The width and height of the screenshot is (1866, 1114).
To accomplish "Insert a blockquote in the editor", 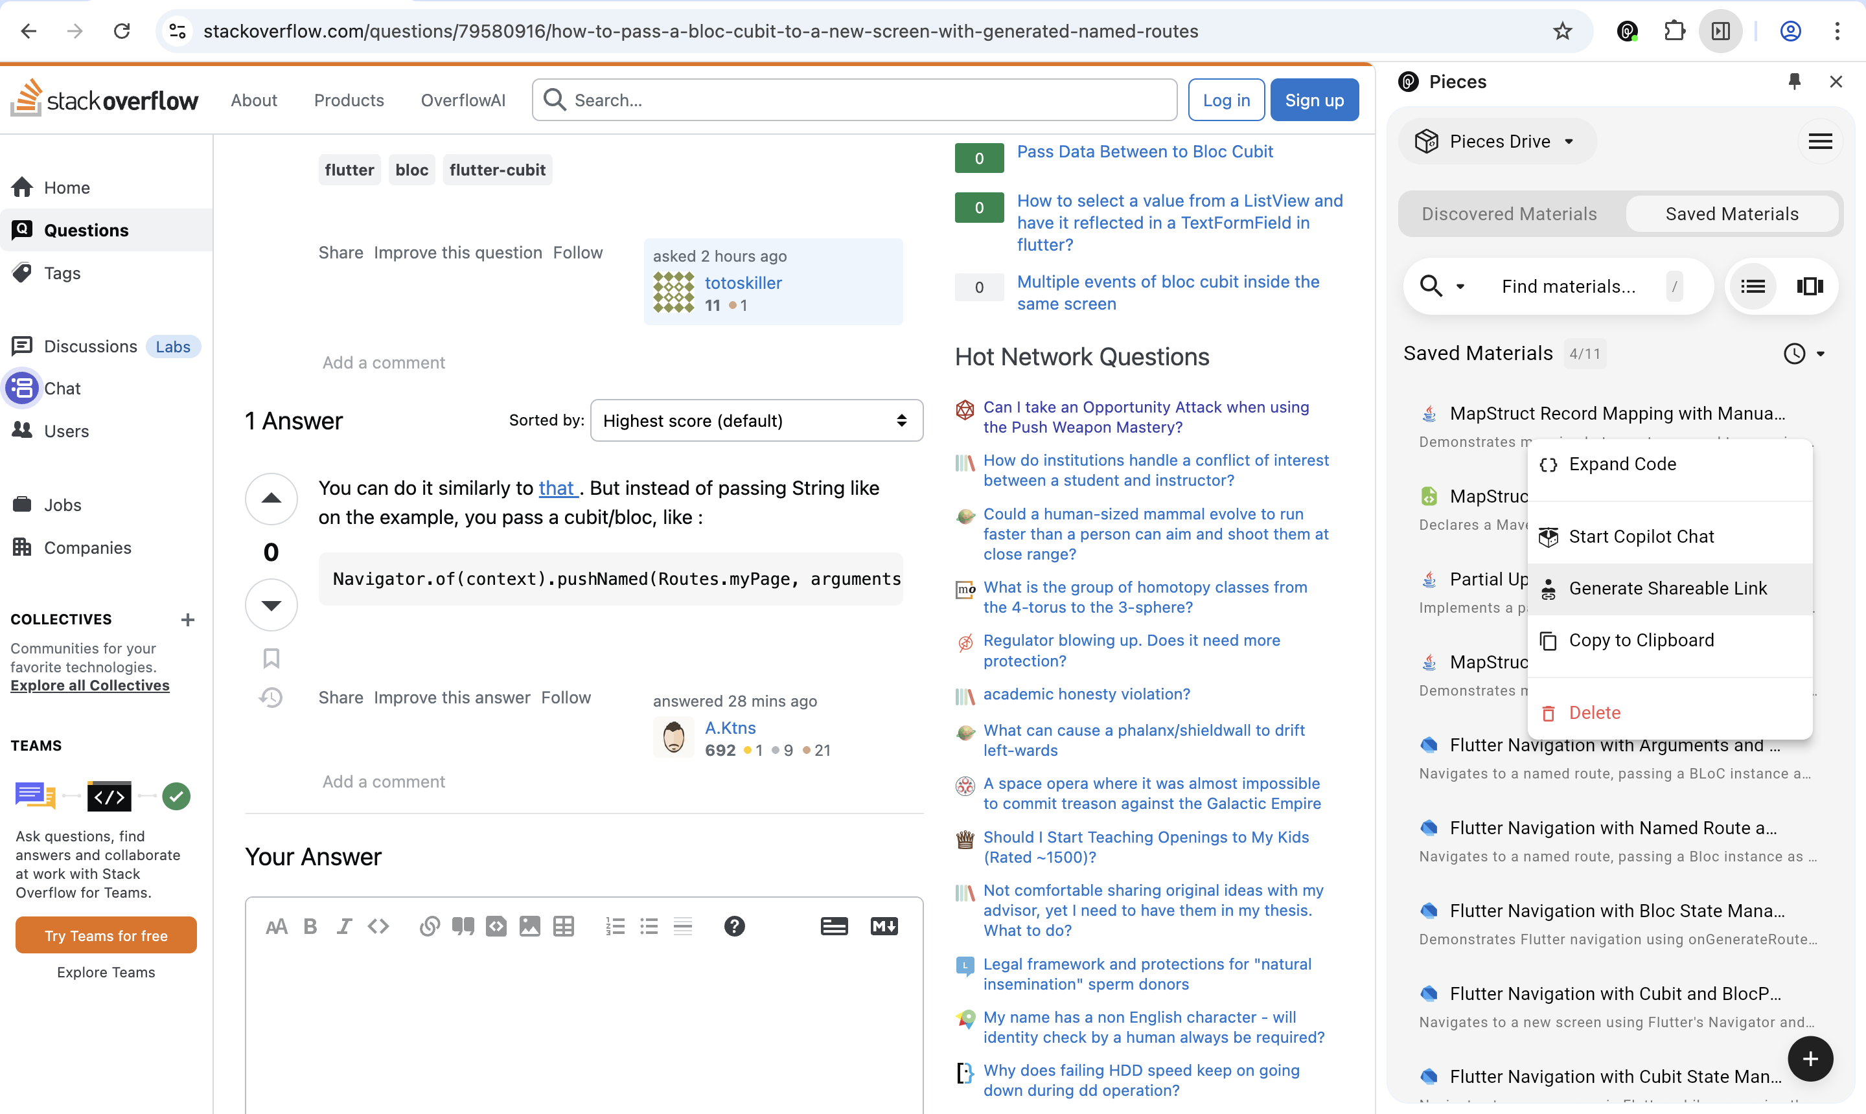I will point(463,926).
